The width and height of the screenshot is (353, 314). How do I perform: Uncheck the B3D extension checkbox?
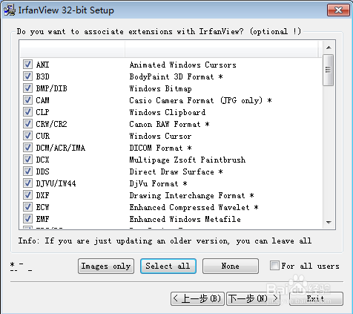click(x=27, y=76)
